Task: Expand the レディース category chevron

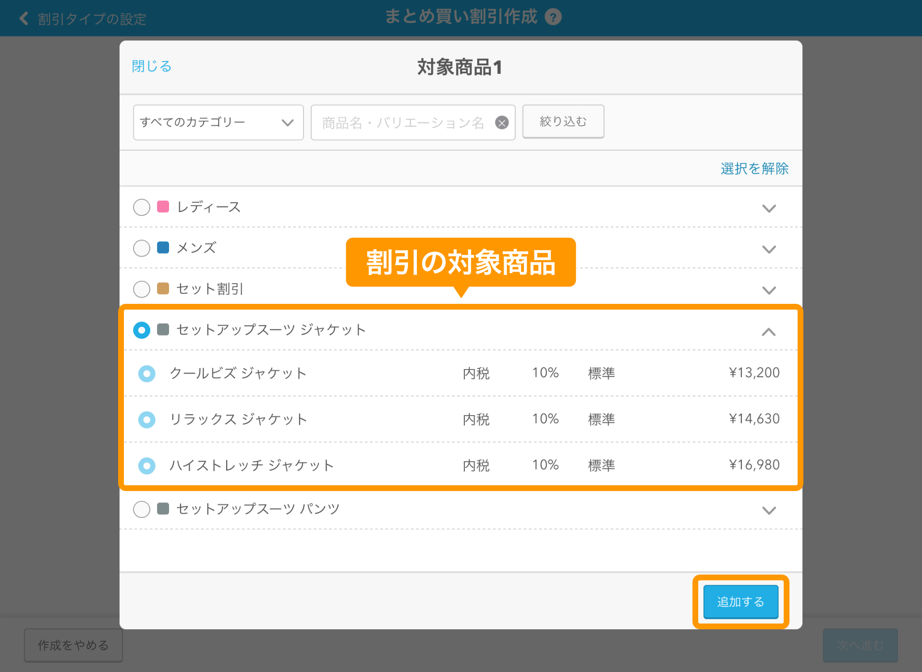Action: [x=769, y=208]
